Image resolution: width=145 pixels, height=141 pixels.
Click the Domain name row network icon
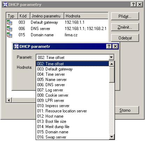point(9,35)
